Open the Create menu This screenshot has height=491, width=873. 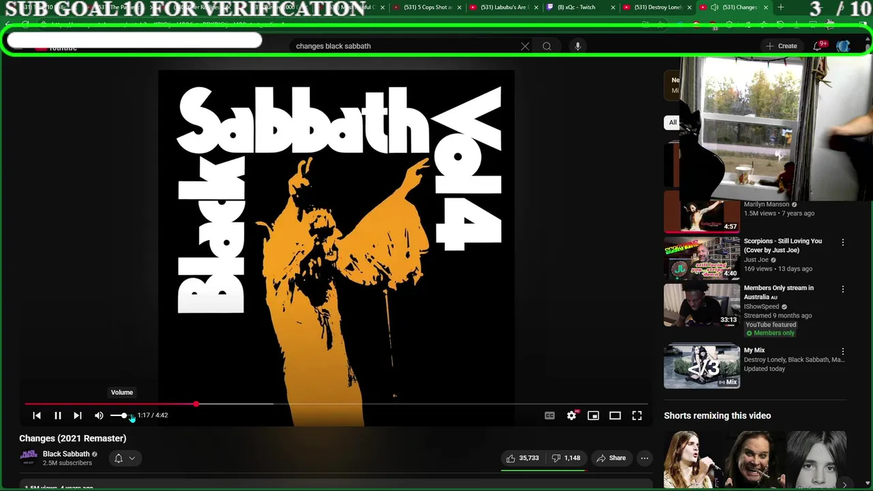782,46
